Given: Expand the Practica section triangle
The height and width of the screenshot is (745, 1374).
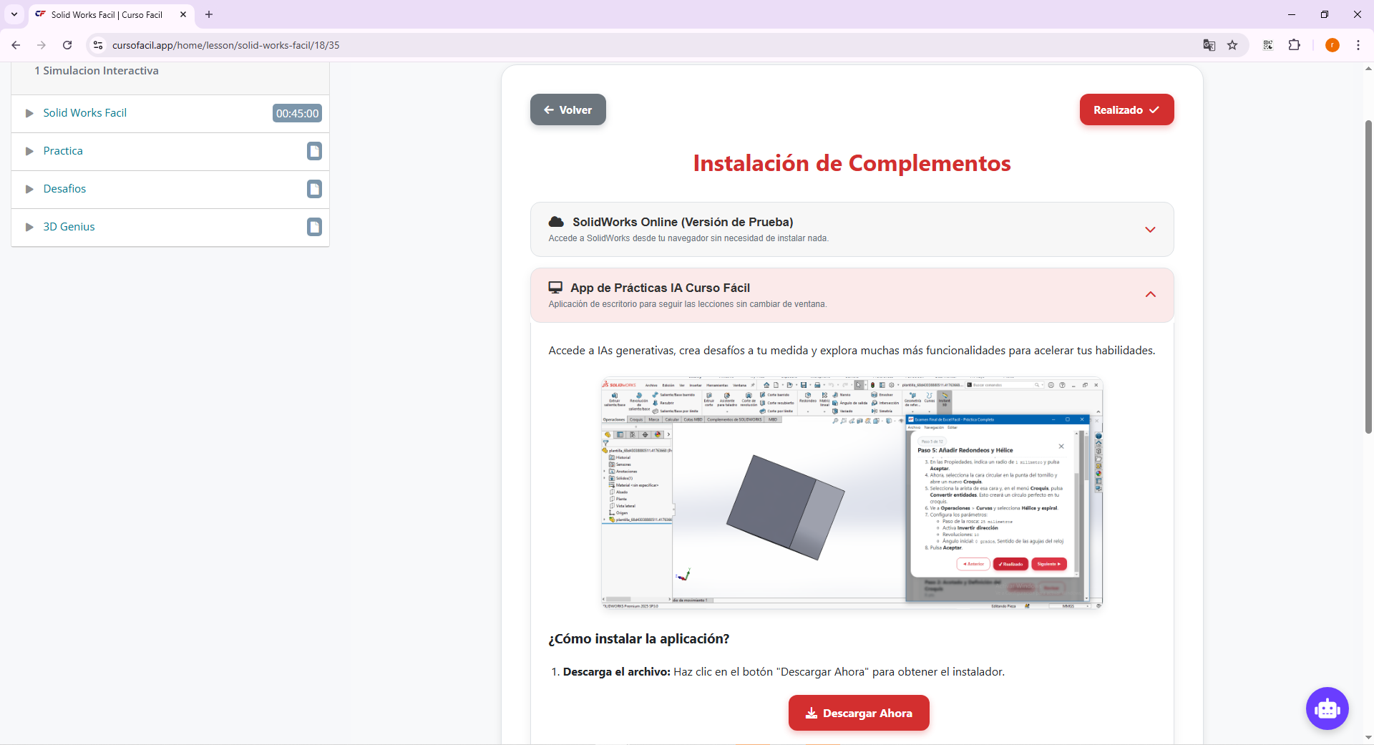Looking at the screenshot, I should [29, 151].
